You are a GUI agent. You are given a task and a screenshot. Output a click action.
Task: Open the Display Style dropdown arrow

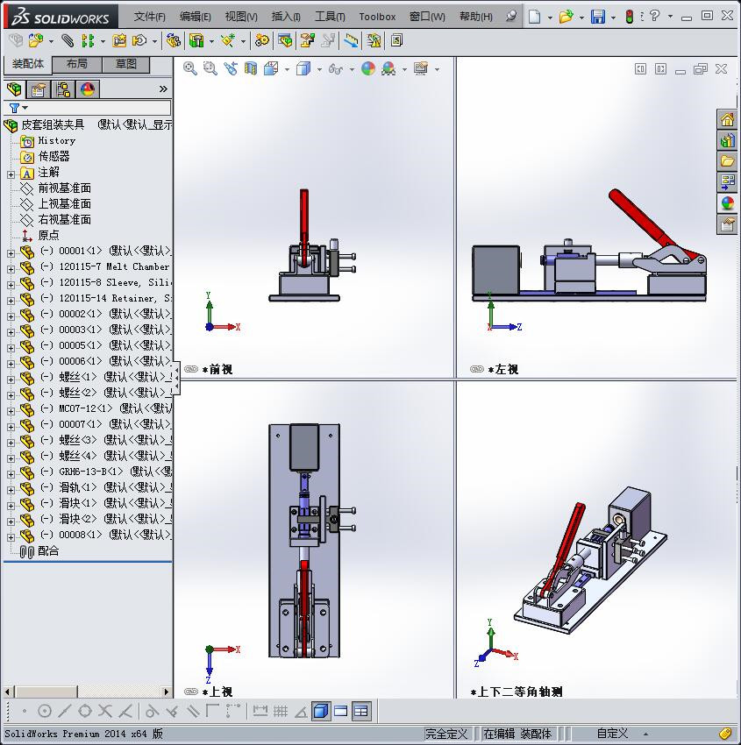(x=319, y=69)
